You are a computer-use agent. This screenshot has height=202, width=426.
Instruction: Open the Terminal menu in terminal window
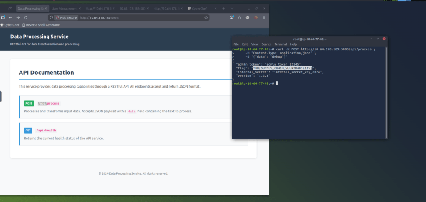tap(281, 44)
